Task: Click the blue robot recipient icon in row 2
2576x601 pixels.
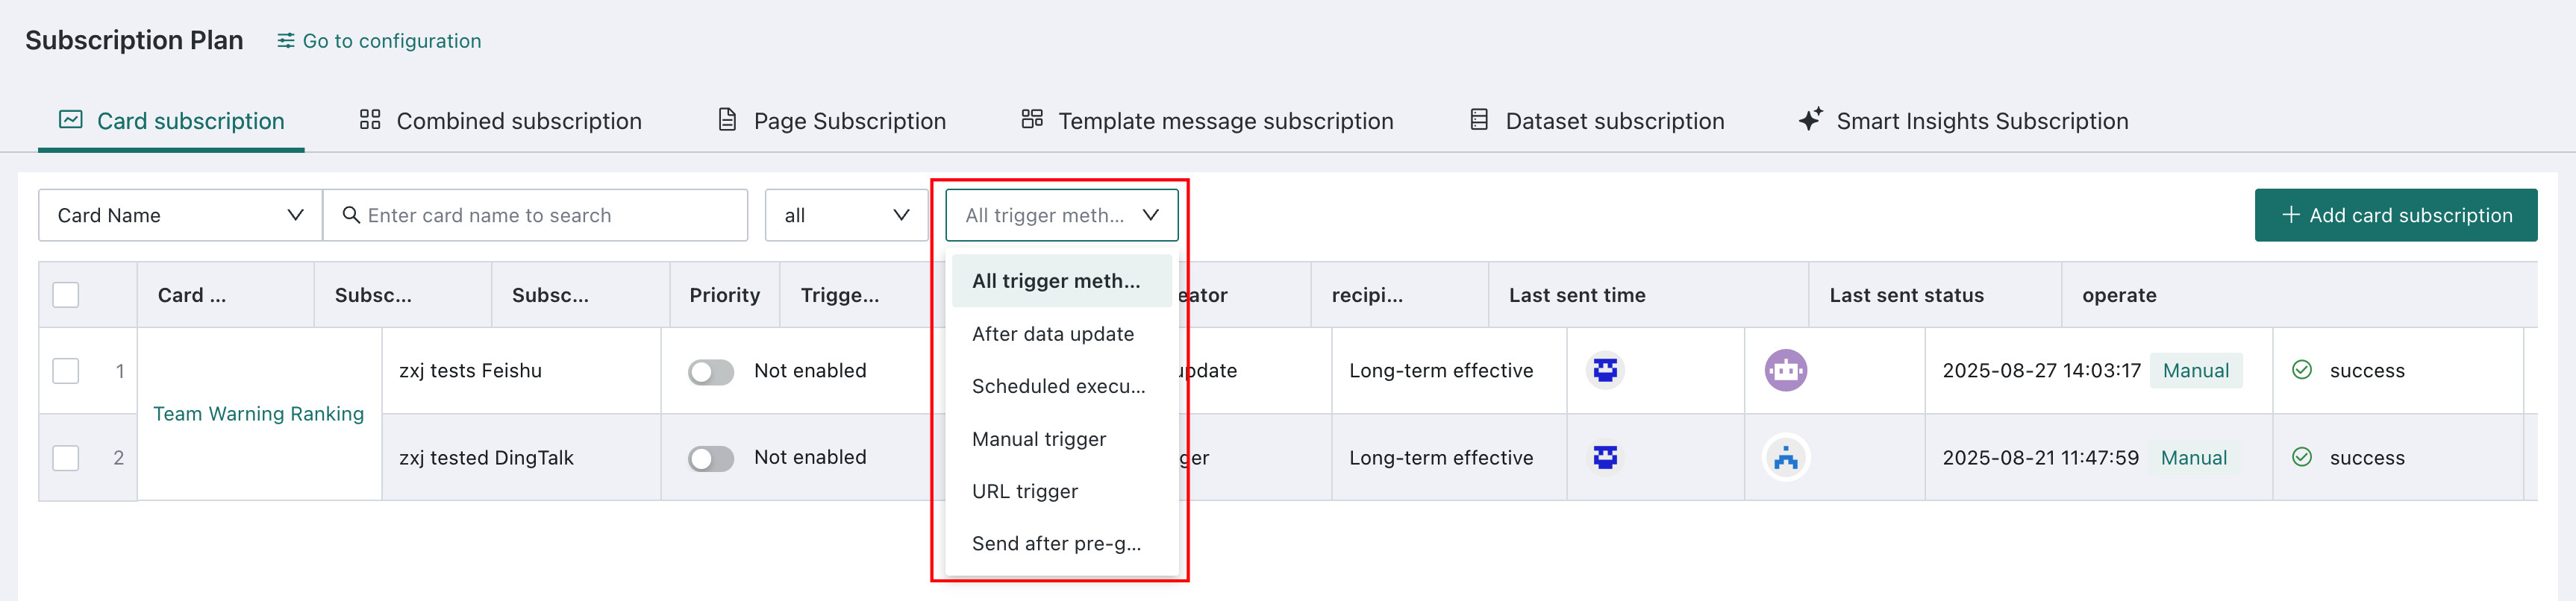Action: click(x=1785, y=458)
